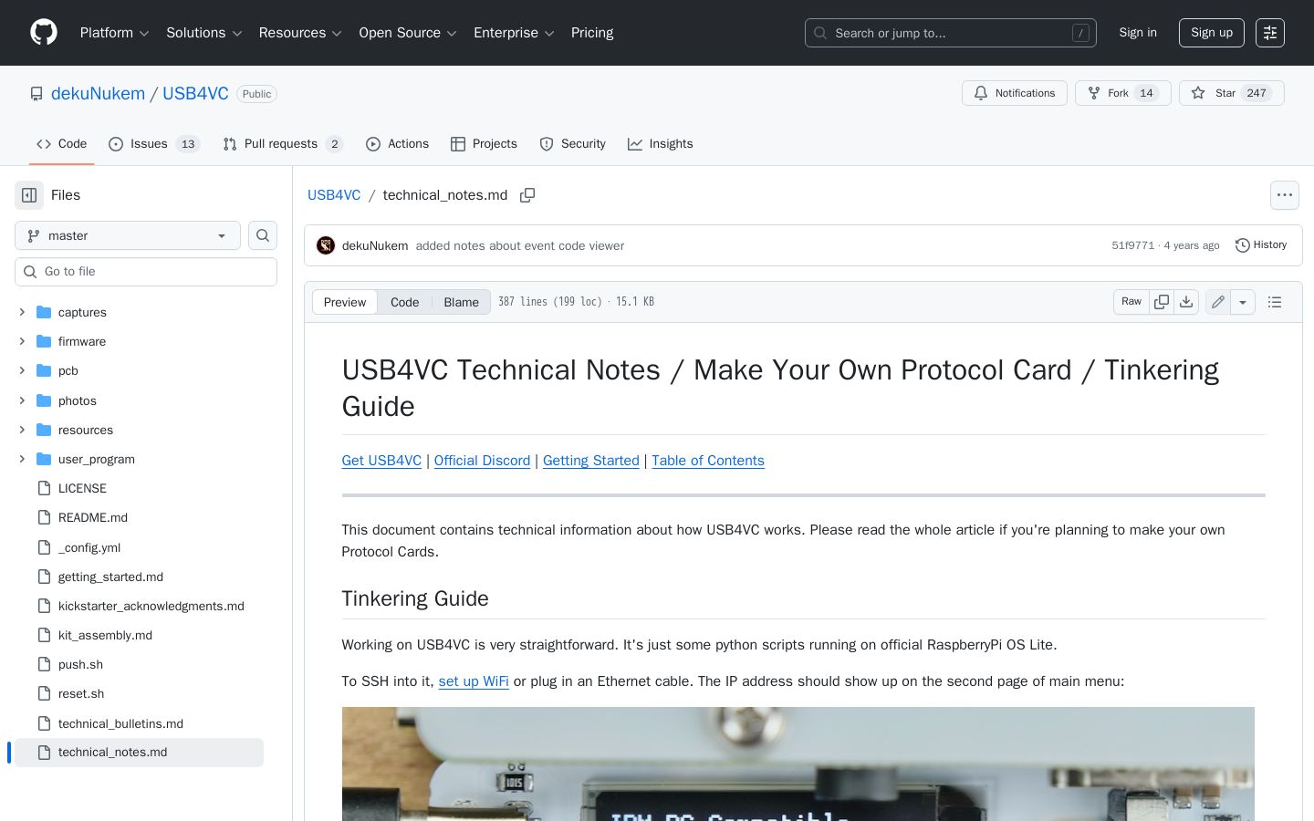The width and height of the screenshot is (1314, 821).
Task: Open kit_assembly.md file
Action: 105,635
